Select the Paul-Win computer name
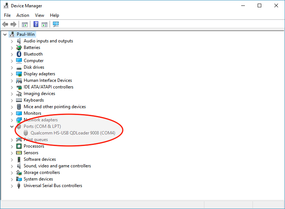The height and width of the screenshot is (209, 285). coord(26,34)
